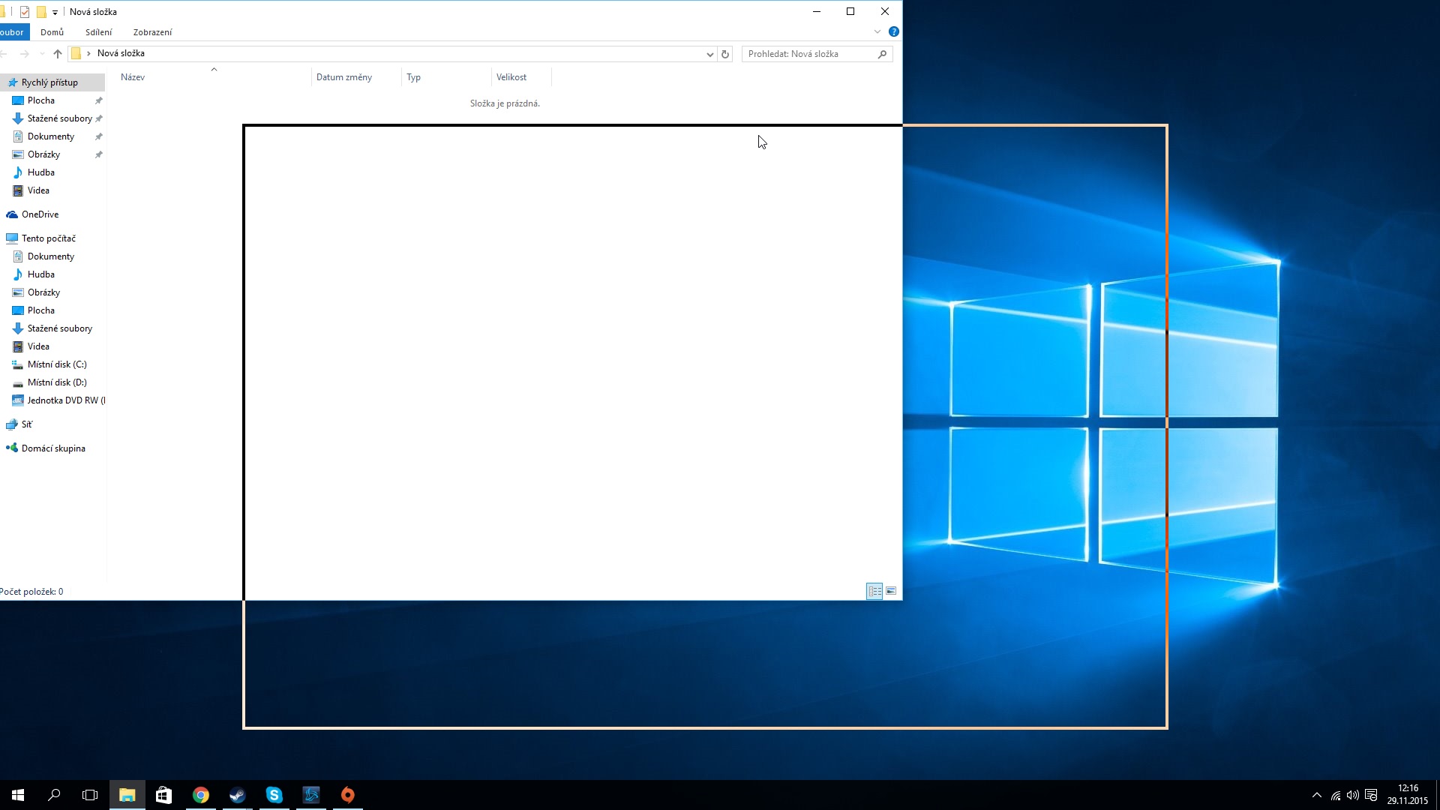The image size is (1440, 810).
Task: Open the network icon in the system tray
Action: (x=1335, y=795)
